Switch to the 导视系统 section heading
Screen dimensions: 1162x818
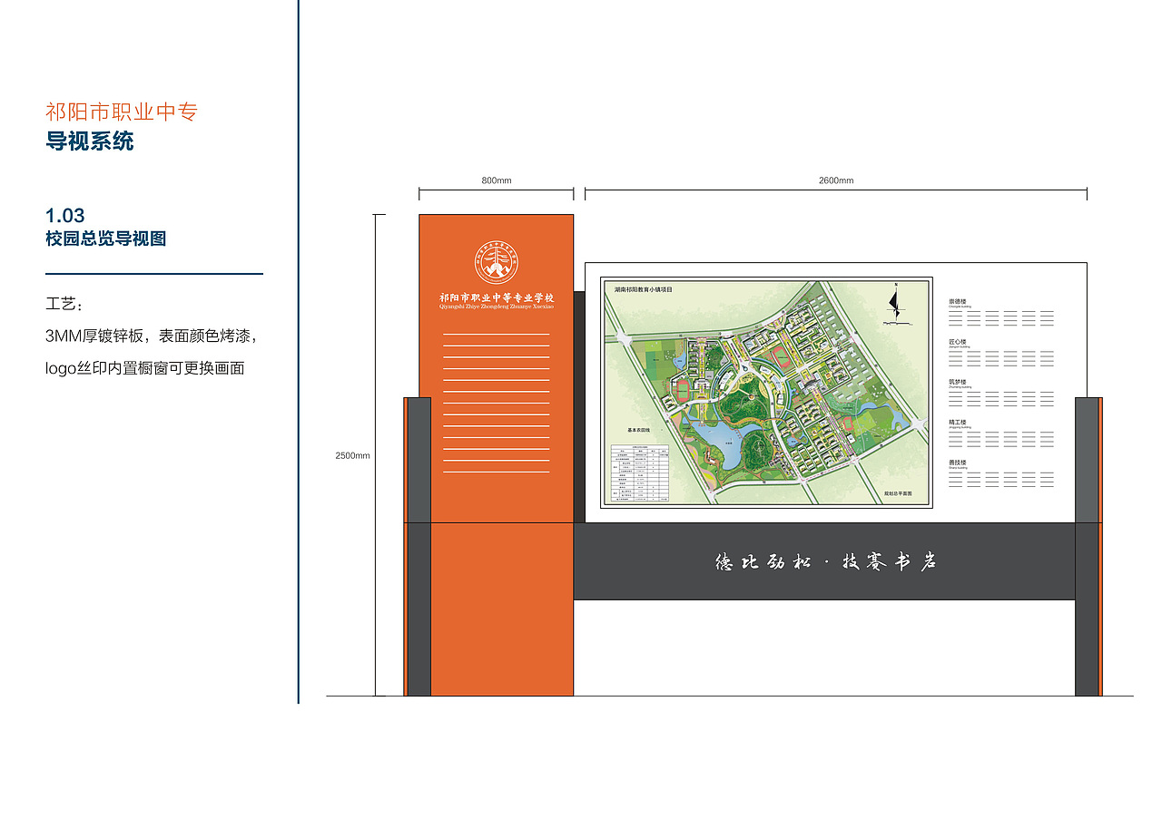[91, 141]
